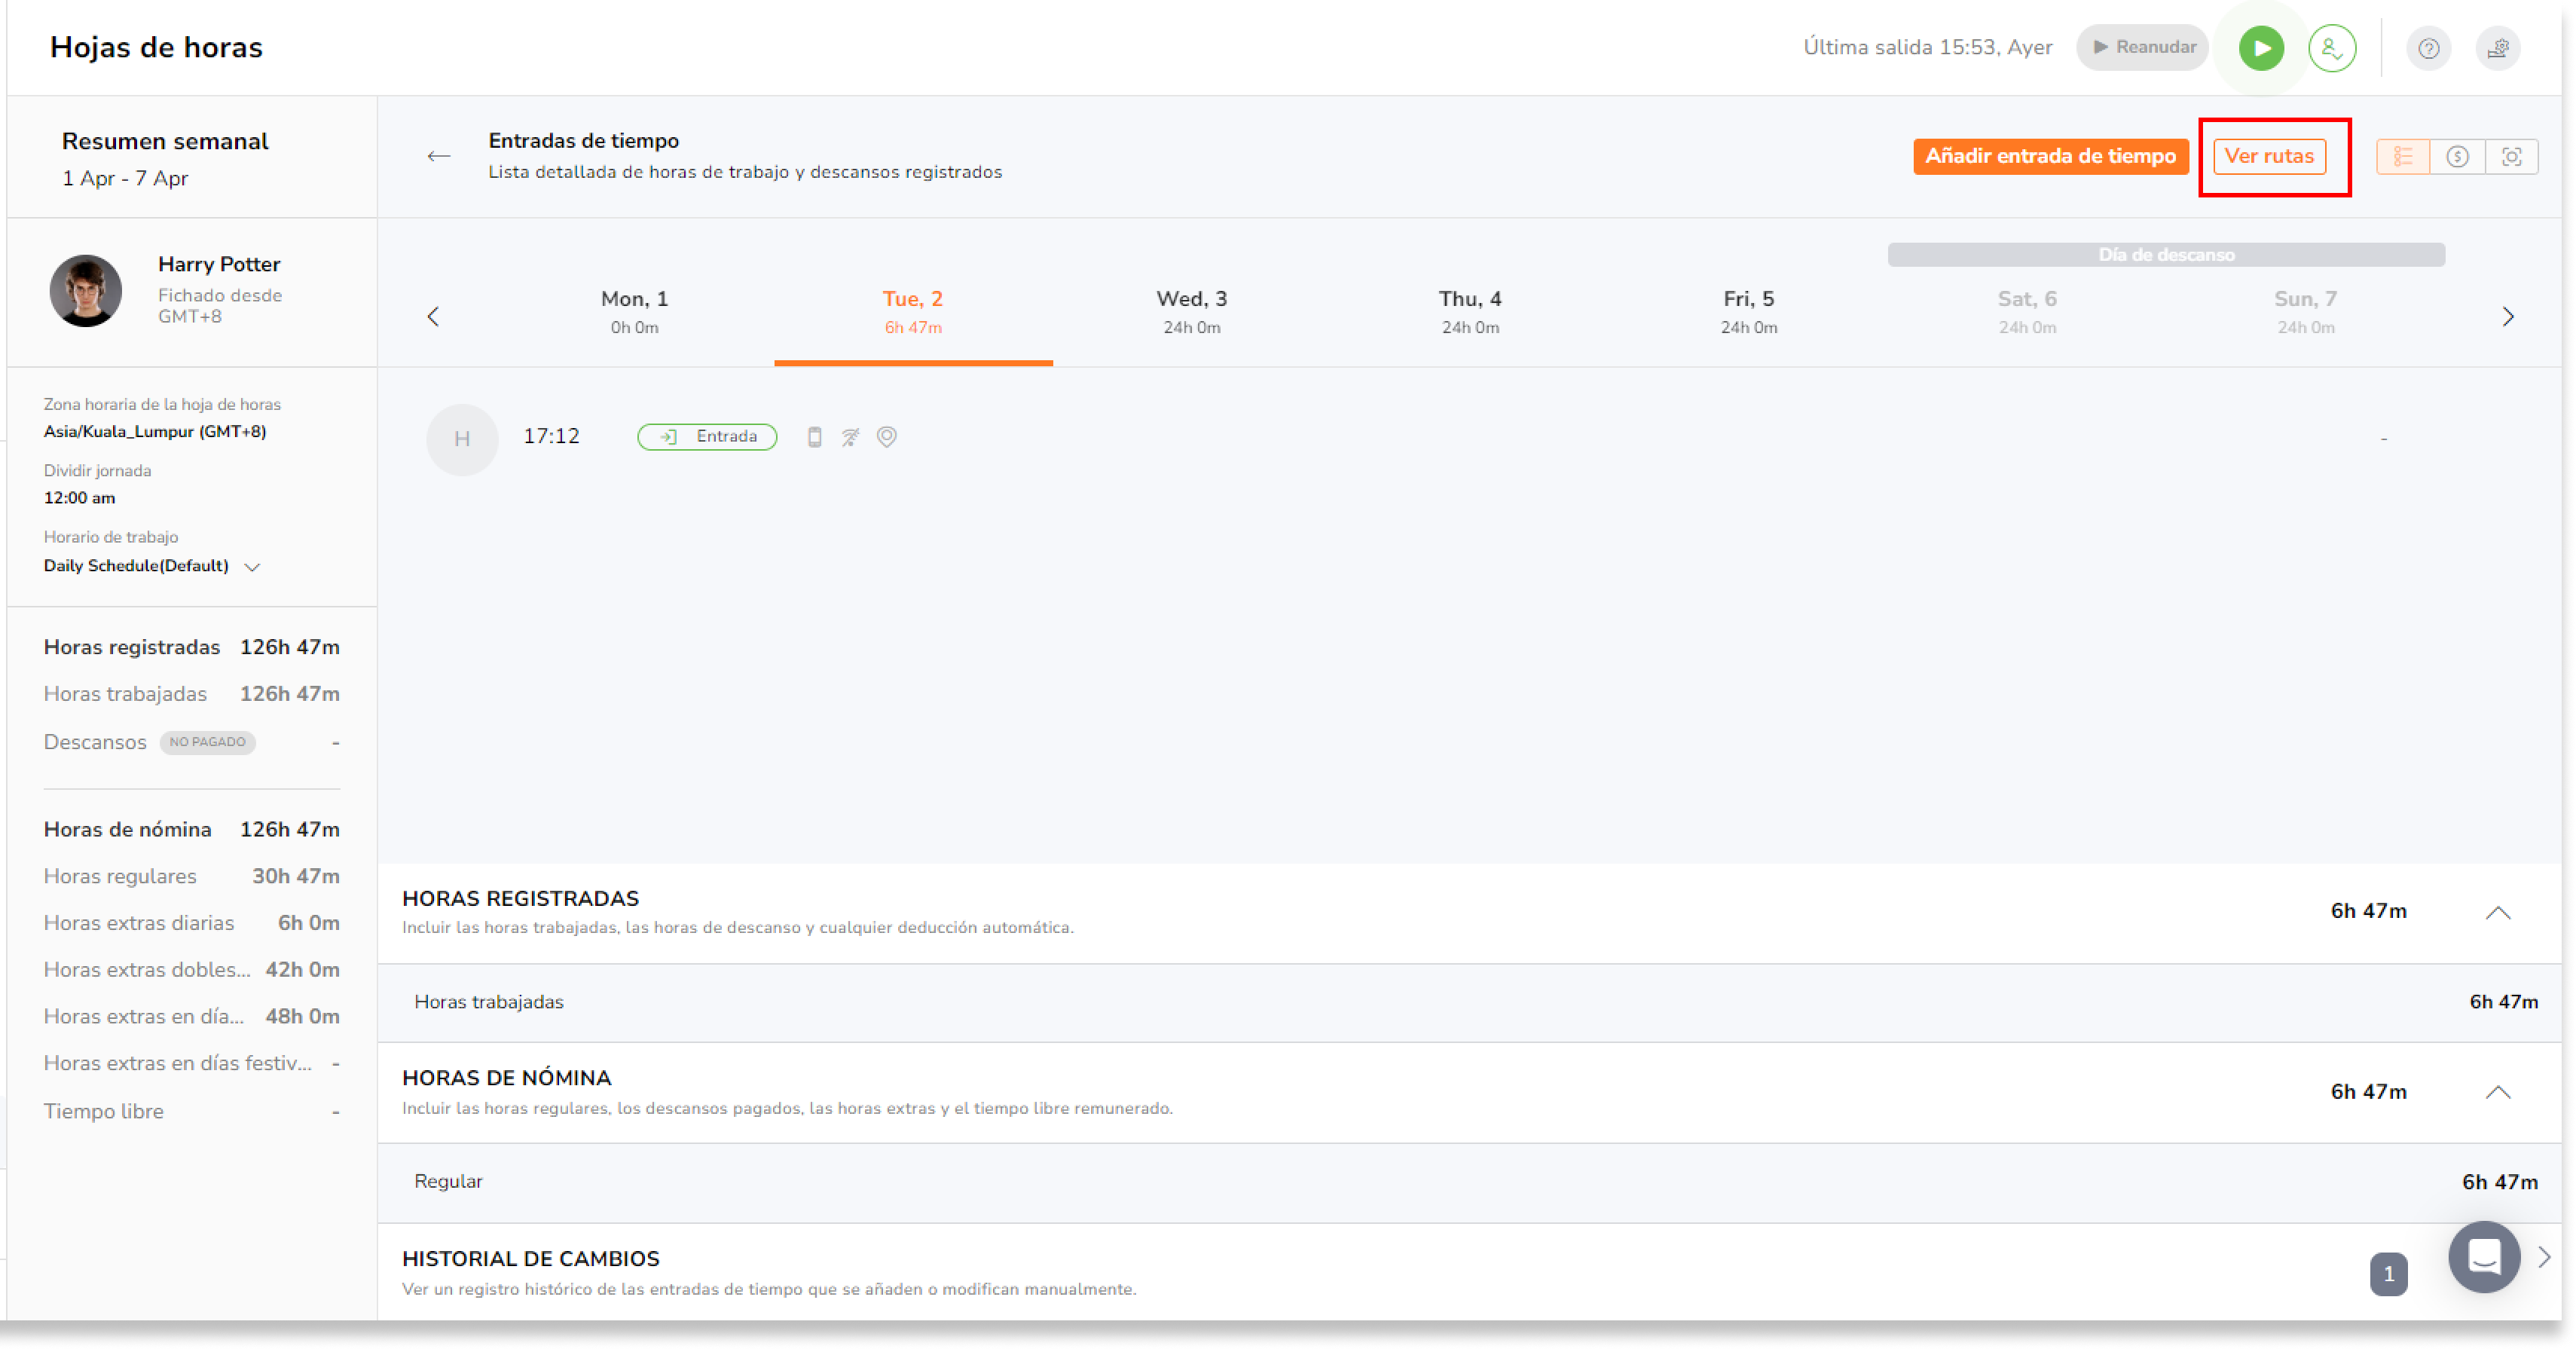
Task: Click the Entrada tag on the 17:12 entry
Action: [707, 437]
